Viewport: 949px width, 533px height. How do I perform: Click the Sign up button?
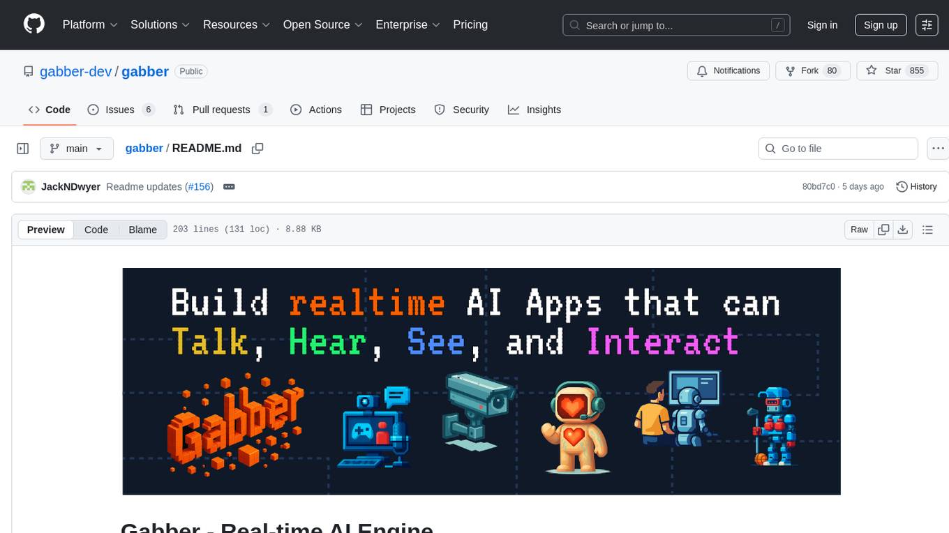(881, 25)
